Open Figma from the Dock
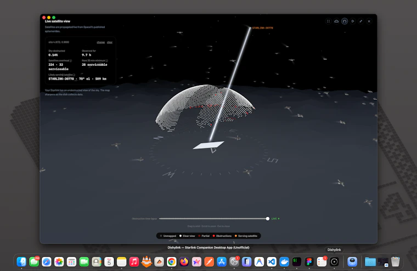This screenshot has height=271, width=417. (309, 262)
